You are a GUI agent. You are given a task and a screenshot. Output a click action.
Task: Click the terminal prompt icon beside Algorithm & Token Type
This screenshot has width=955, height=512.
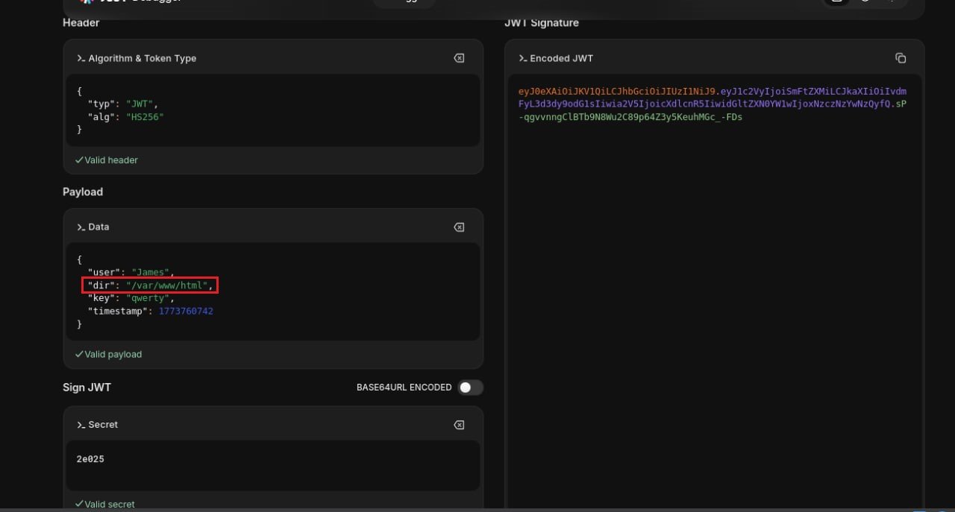(x=81, y=58)
